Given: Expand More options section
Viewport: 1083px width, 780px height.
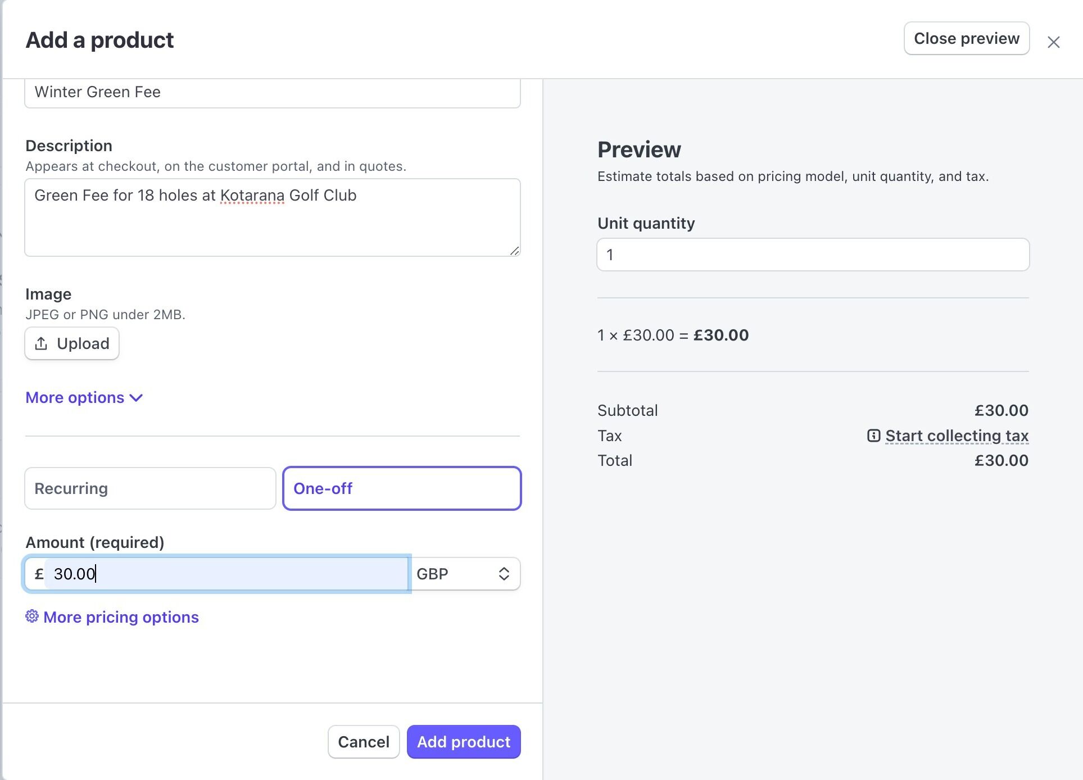Looking at the screenshot, I should coord(75,398).
